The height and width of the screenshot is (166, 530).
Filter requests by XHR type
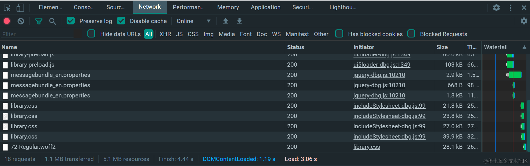pyautogui.click(x=165, y=34)
